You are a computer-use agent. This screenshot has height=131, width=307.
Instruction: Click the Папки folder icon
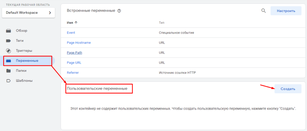8,71
